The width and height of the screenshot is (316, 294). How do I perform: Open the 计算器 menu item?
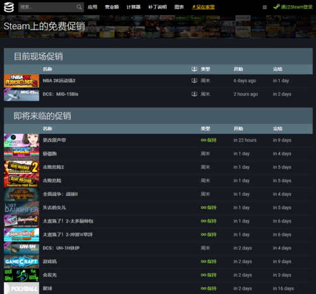click(x=133, y=7)
